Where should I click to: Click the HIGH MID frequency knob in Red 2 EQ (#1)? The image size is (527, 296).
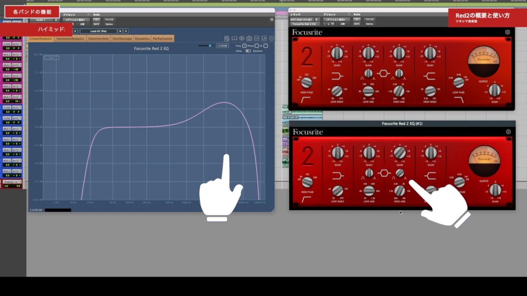click(399, 191)
